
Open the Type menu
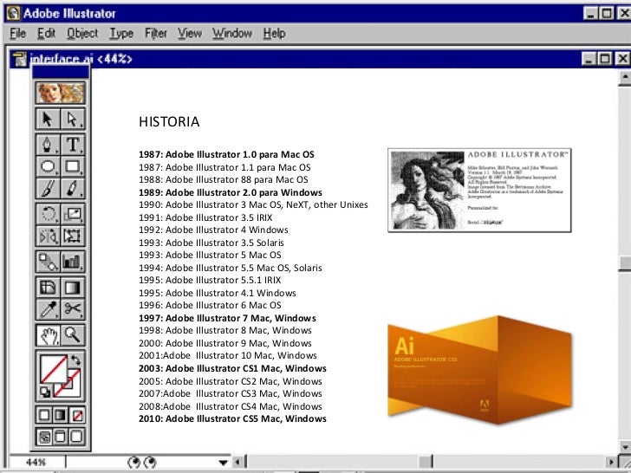(121, 34)
